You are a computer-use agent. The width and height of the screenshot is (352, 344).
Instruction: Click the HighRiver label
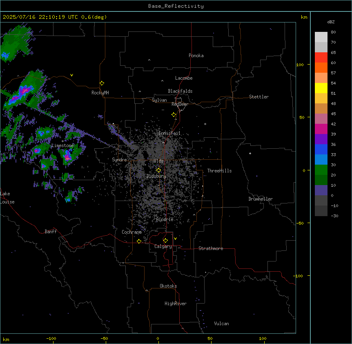(x=176, y=304)
